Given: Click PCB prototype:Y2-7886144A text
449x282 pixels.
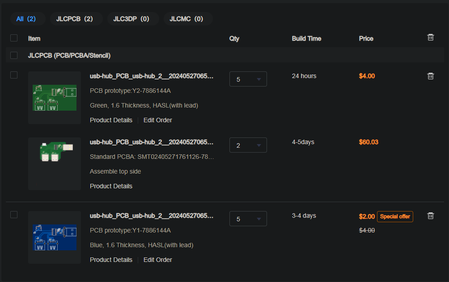Looking at the screenshot, I should [x=130, y=91].
